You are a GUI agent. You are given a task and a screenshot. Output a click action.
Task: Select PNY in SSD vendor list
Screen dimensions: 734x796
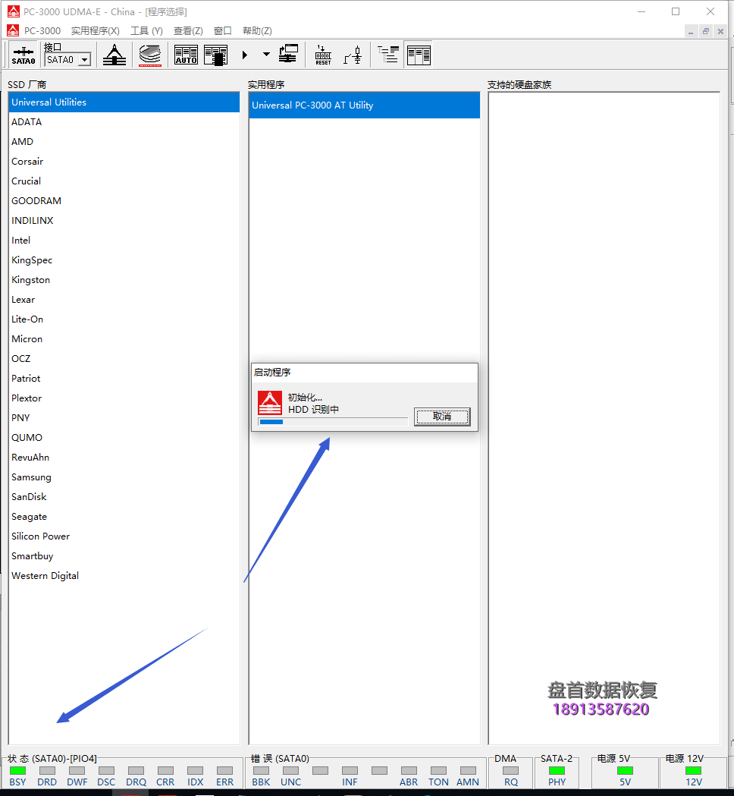click(124, 418)
